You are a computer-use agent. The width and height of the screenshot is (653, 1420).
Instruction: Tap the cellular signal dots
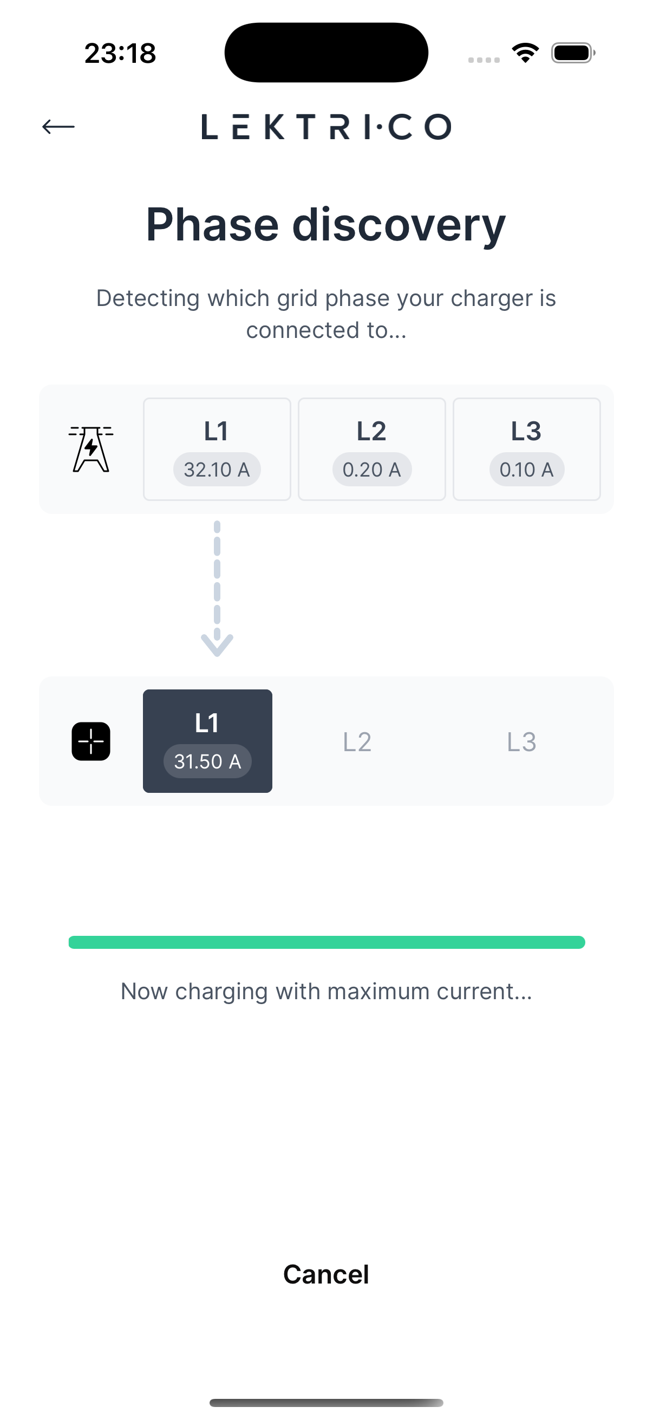(x=484, y=60)
